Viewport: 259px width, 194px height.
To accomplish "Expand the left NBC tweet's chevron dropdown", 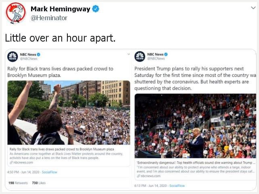I will tap(129, 54).
